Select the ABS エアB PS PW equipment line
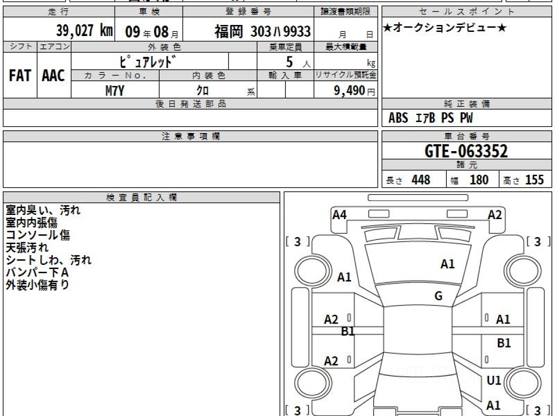 431,118
